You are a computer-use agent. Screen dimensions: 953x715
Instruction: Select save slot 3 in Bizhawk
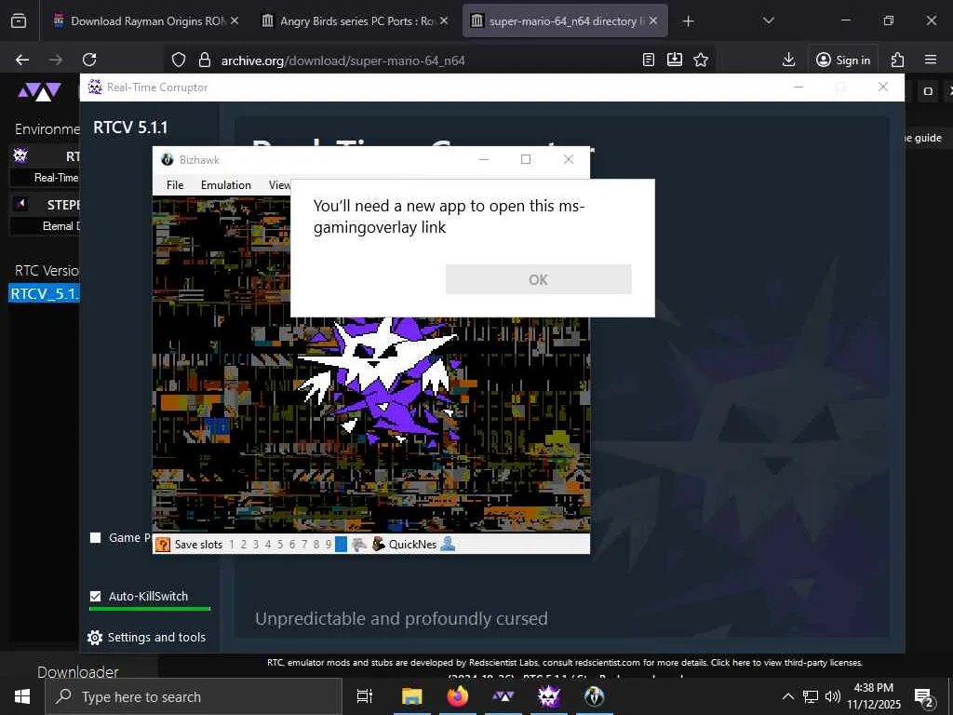[256, 544]
